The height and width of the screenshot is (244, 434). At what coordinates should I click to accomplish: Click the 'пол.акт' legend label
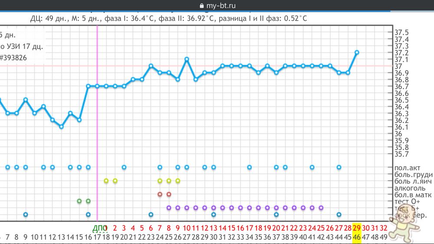point(407,167)
